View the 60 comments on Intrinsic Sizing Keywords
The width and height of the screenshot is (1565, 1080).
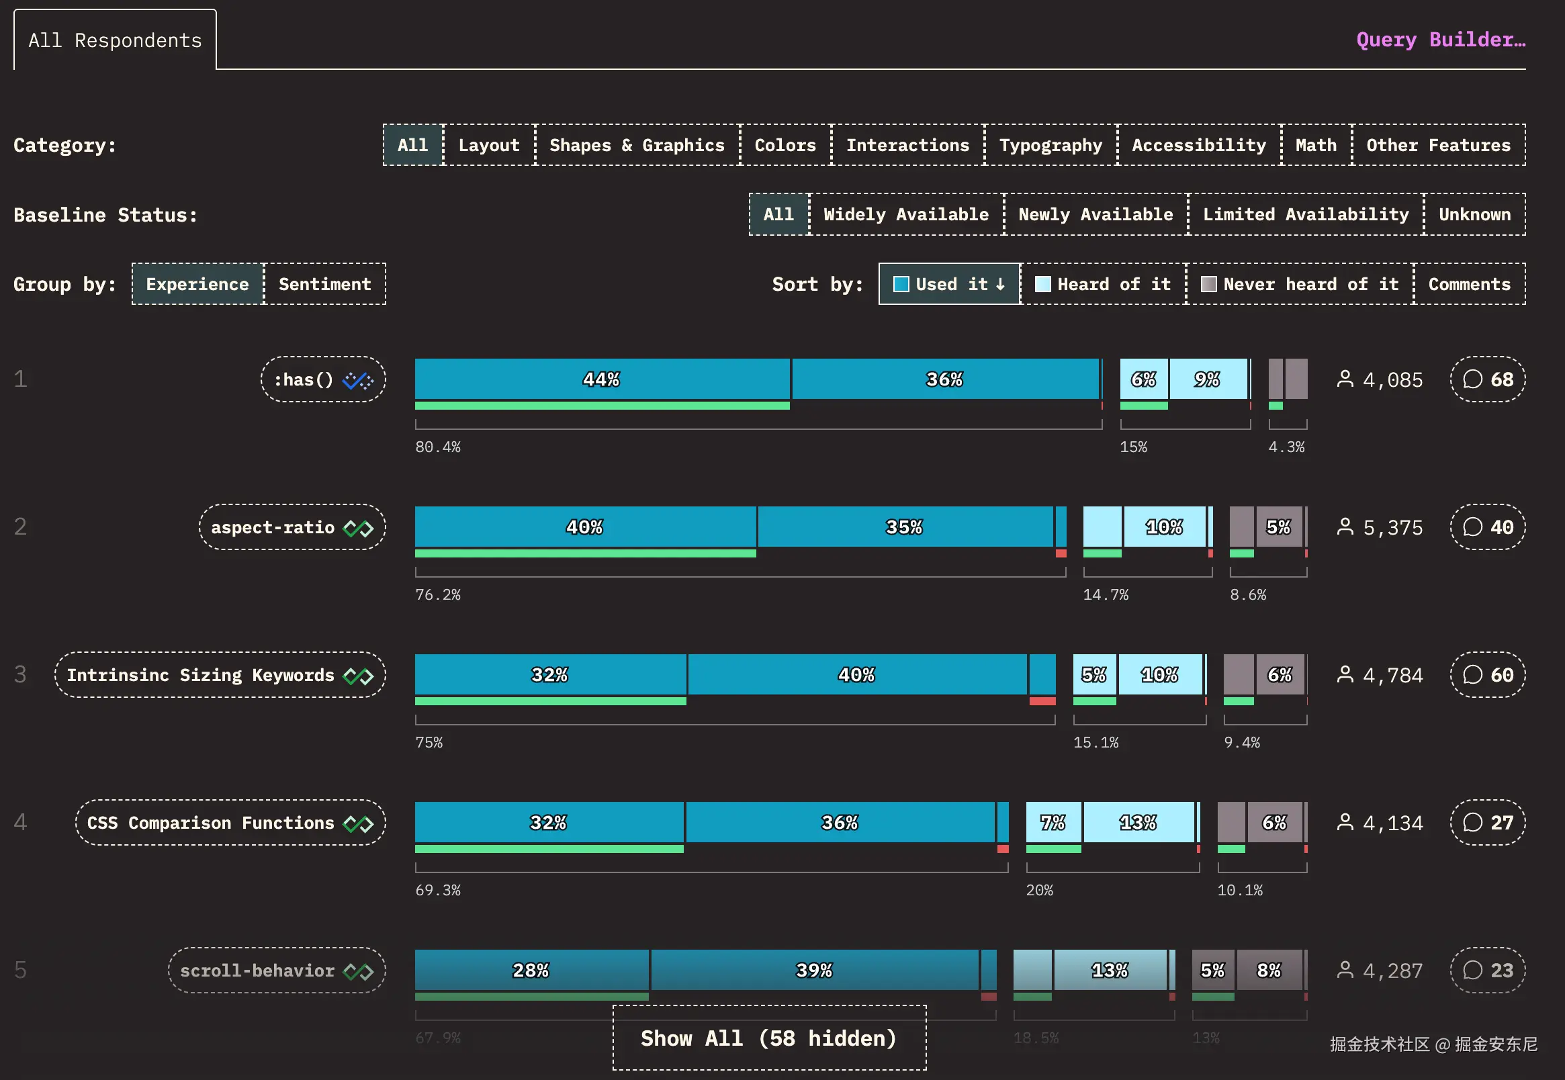[x=1487, y=674]
